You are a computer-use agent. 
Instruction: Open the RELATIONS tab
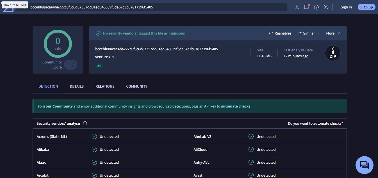105,86
